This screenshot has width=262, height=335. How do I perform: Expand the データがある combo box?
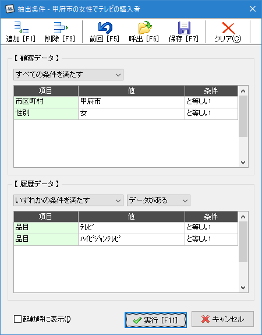[158, 200]
